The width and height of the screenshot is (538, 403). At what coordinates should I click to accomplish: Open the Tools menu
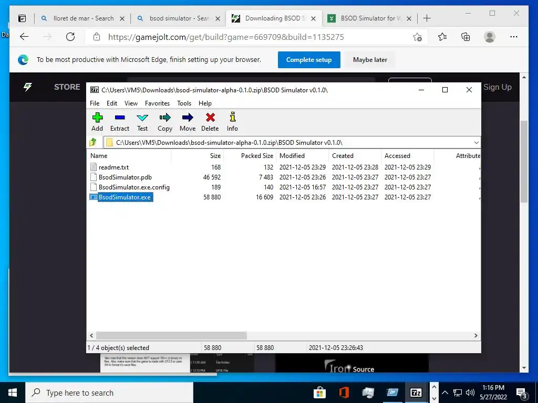click(x=184, y=103)
